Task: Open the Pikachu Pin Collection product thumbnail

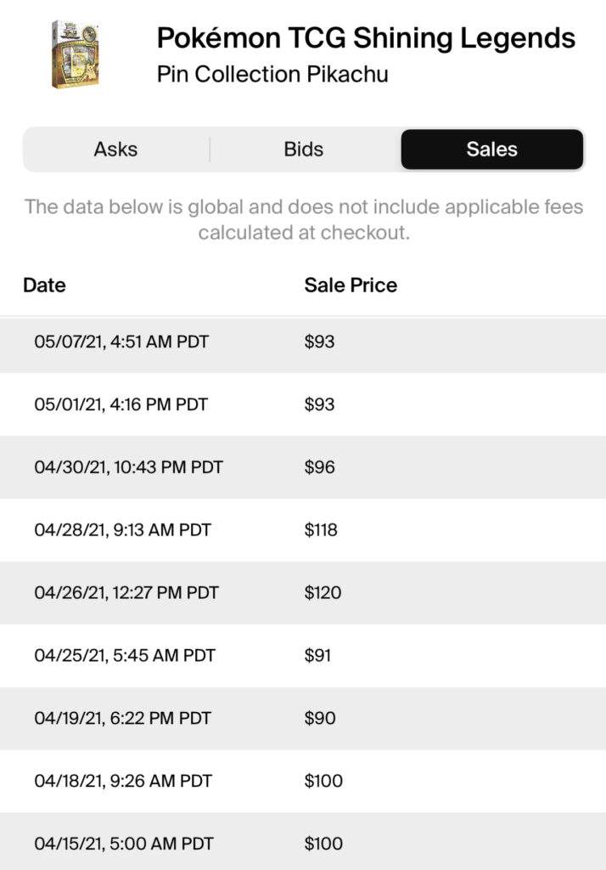Action: (x=74, y=54)
